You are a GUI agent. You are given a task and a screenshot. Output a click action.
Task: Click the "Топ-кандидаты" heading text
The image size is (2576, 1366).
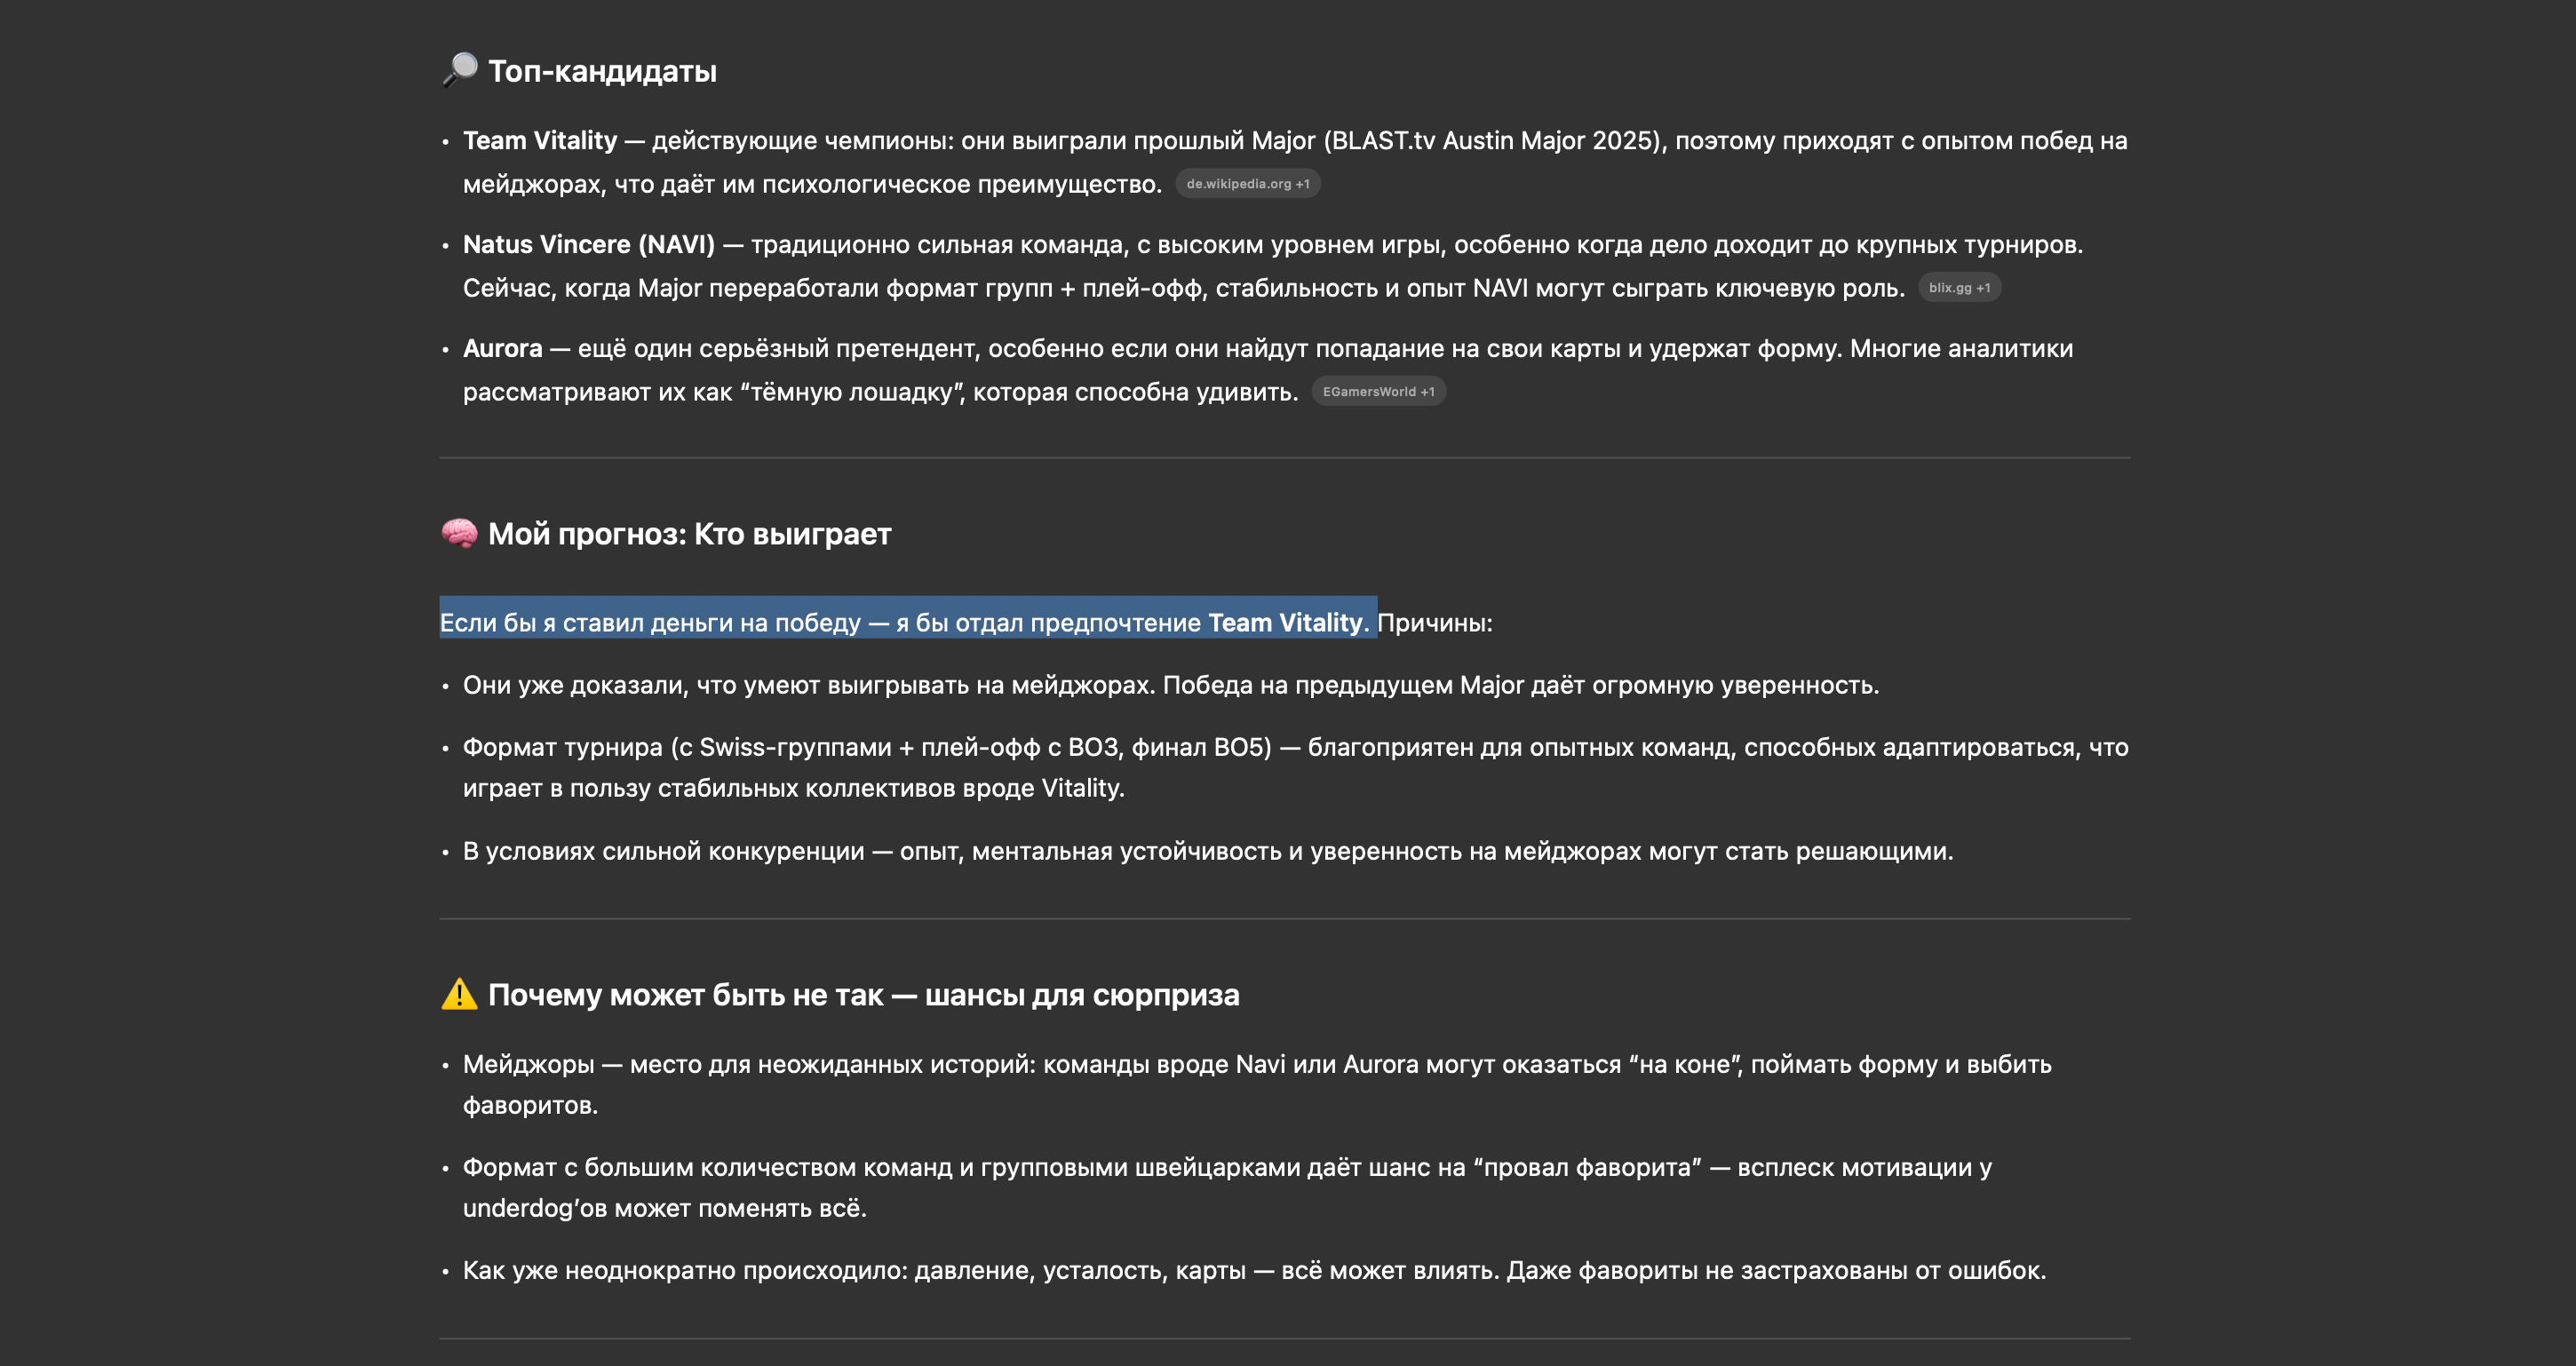point(602,71)
